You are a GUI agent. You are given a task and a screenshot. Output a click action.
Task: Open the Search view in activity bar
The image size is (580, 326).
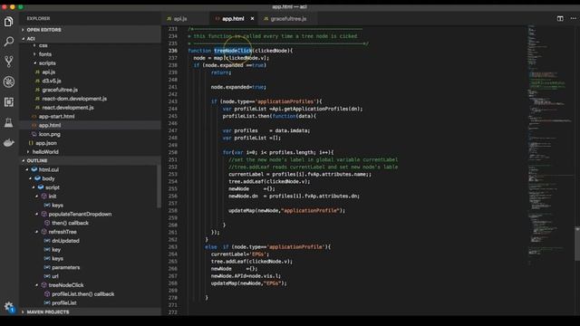tap(9, 42)
